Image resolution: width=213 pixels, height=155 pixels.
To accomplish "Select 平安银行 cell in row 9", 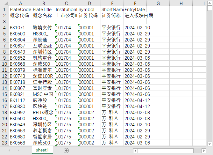I will point(112,58).
